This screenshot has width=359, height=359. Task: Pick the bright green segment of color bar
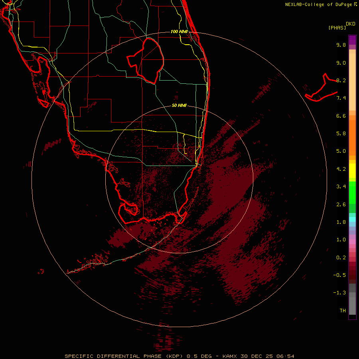pos(352,193)
